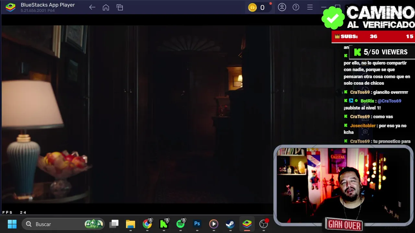Open File Explorer from the taskbar
The width and height of the screenshot is (415, 233).
[x=131, y=224]
